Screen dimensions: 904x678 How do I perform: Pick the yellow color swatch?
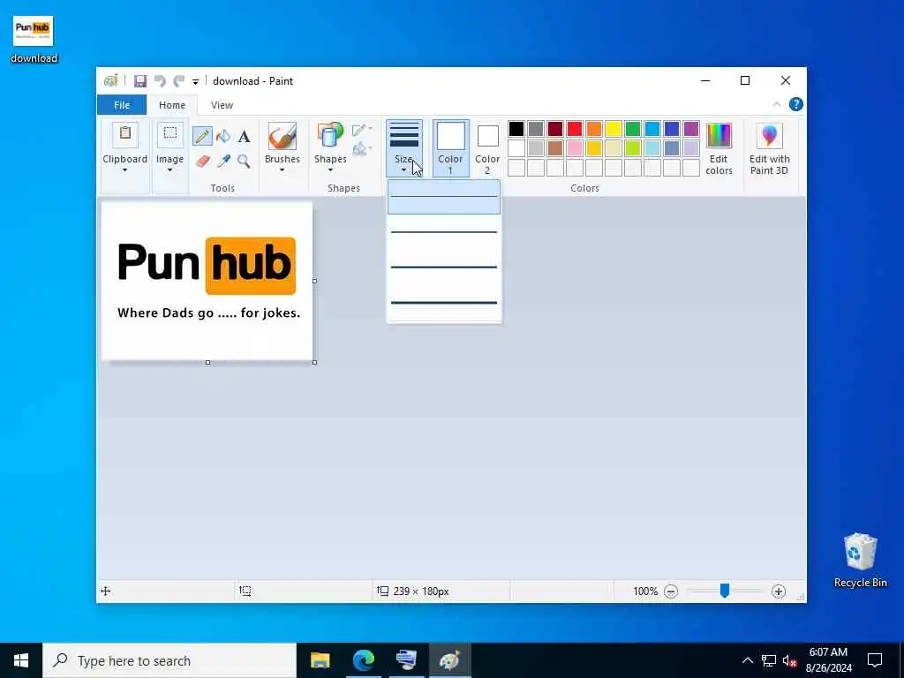(x=613, y=129)
